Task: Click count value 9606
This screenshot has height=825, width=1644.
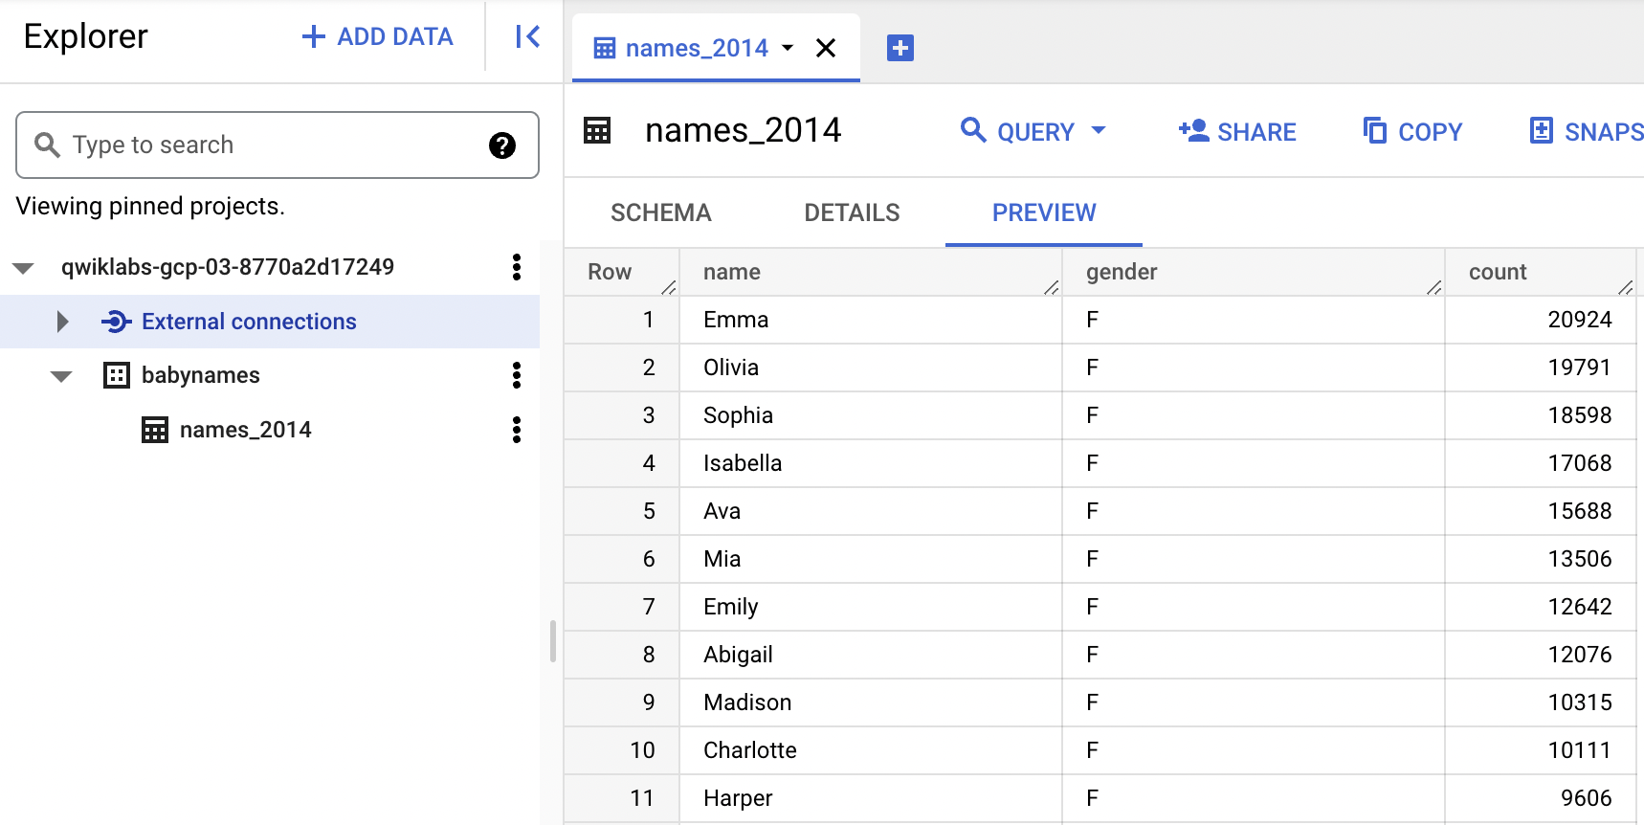Action: (x=1587, y=798)
